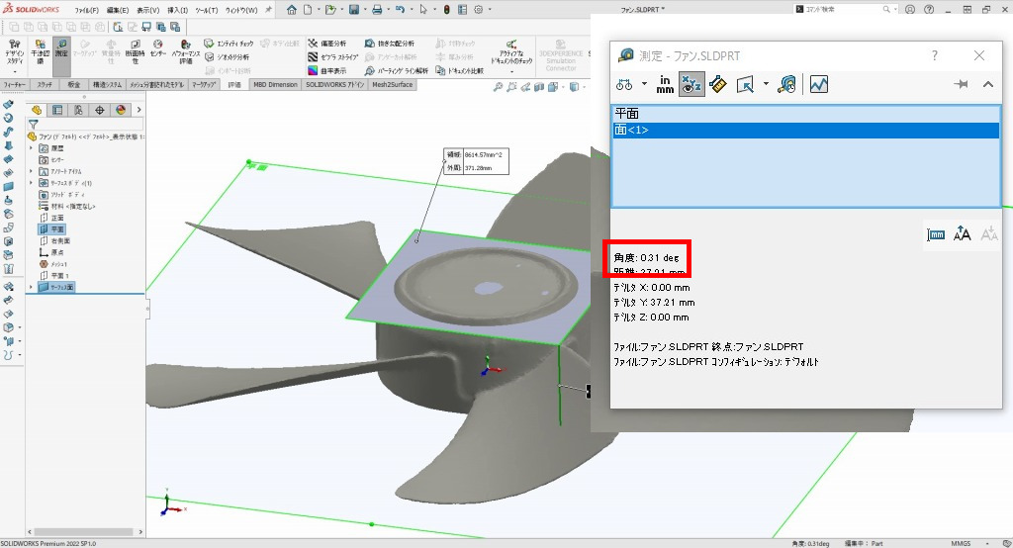Click the Print icon in the title toolbar
The height and width of the screenshot is (548, 1013).
(377, 10)
